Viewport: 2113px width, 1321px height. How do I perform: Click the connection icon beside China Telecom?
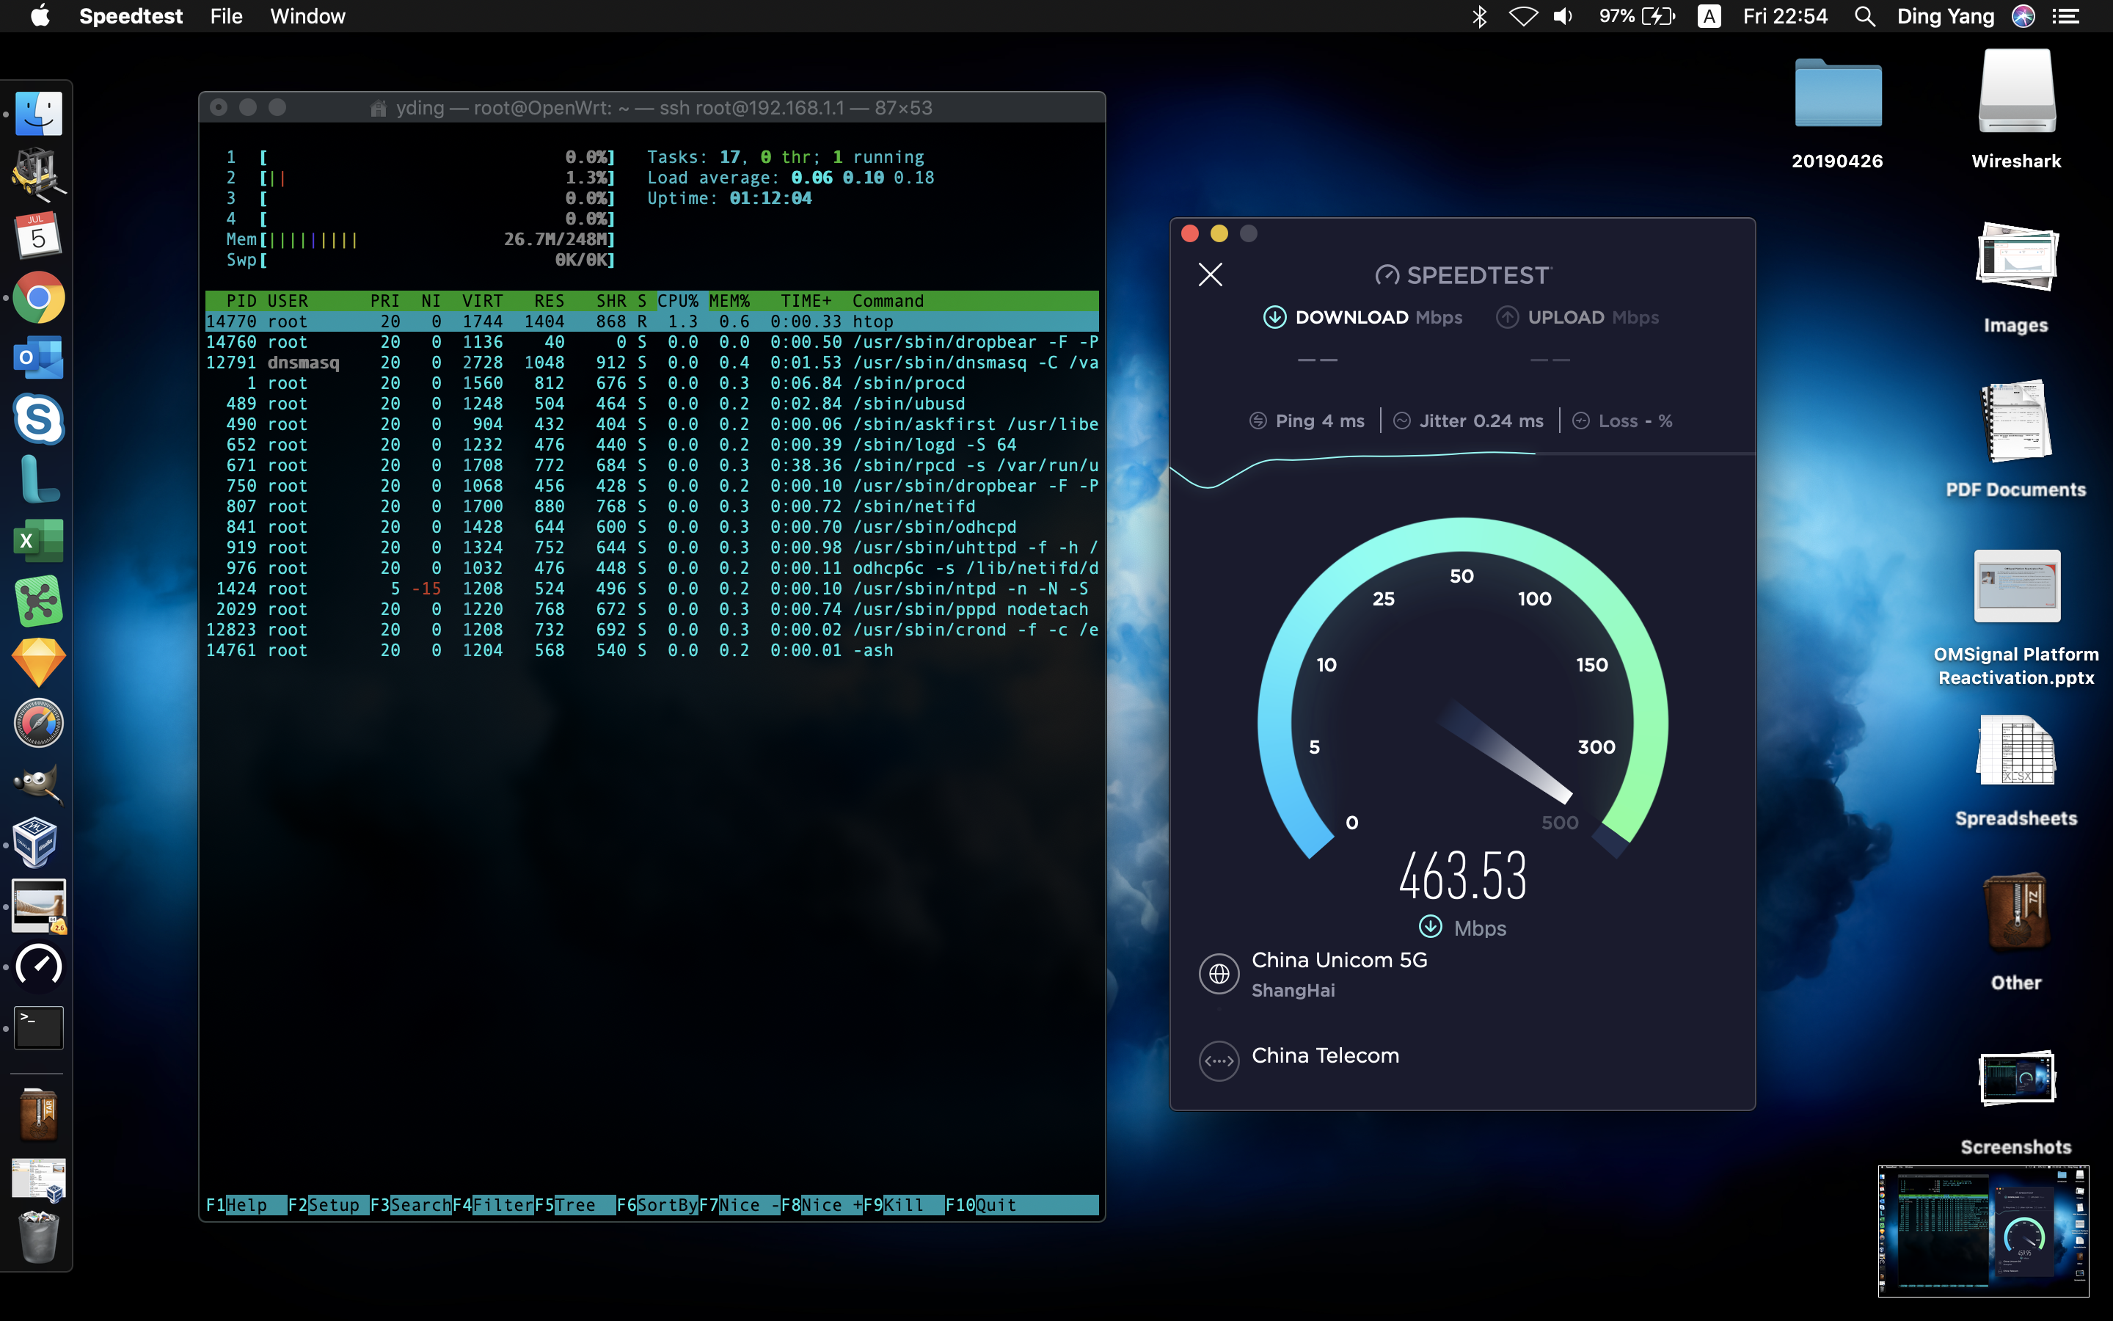pyautogui.click(x=1219, y=1061)
